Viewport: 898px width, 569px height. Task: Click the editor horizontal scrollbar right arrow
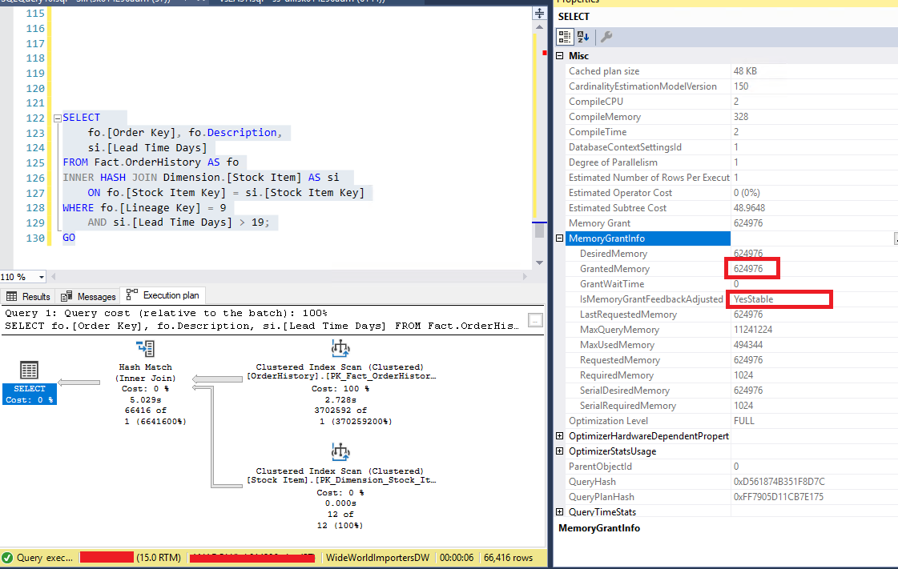(524, 277)
